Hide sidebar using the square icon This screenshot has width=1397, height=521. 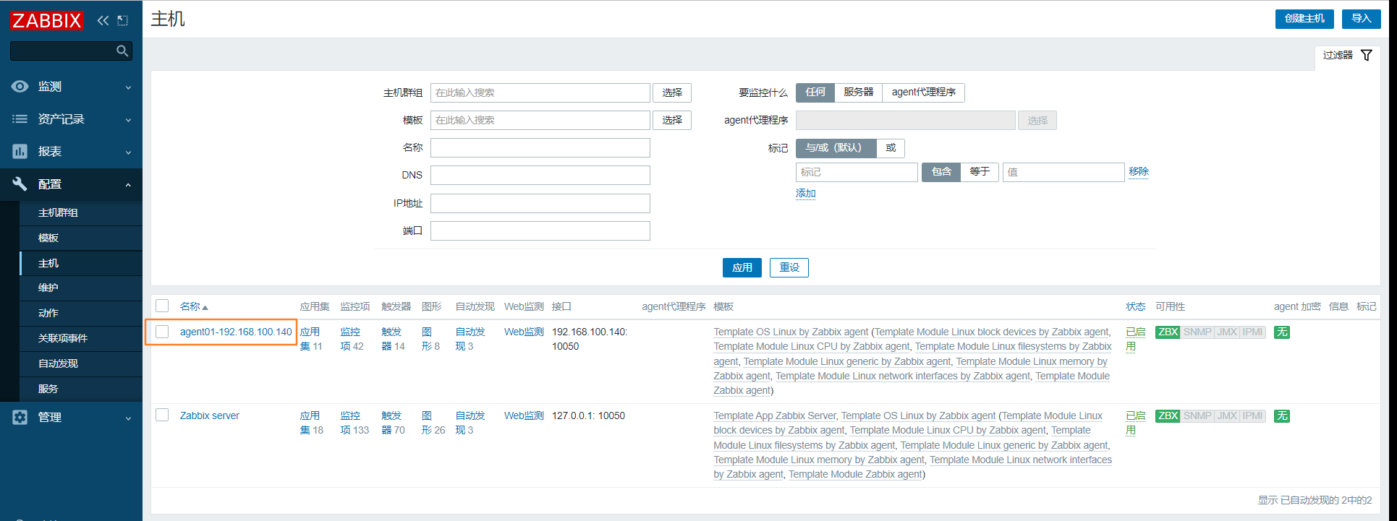122,20
